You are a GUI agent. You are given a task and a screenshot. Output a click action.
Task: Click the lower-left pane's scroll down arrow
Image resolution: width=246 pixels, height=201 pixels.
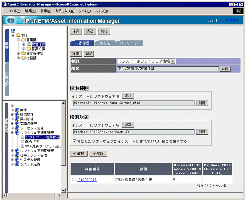[63, 191]
